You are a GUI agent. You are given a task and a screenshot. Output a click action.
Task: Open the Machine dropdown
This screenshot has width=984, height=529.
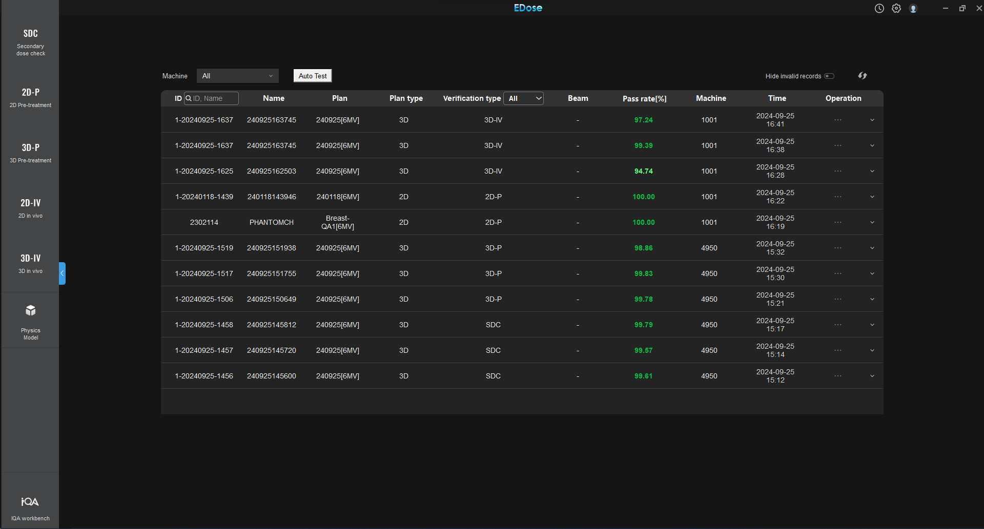click(x=238, y=76)
